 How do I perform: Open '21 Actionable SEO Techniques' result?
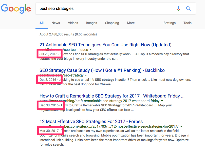(105, 45)
